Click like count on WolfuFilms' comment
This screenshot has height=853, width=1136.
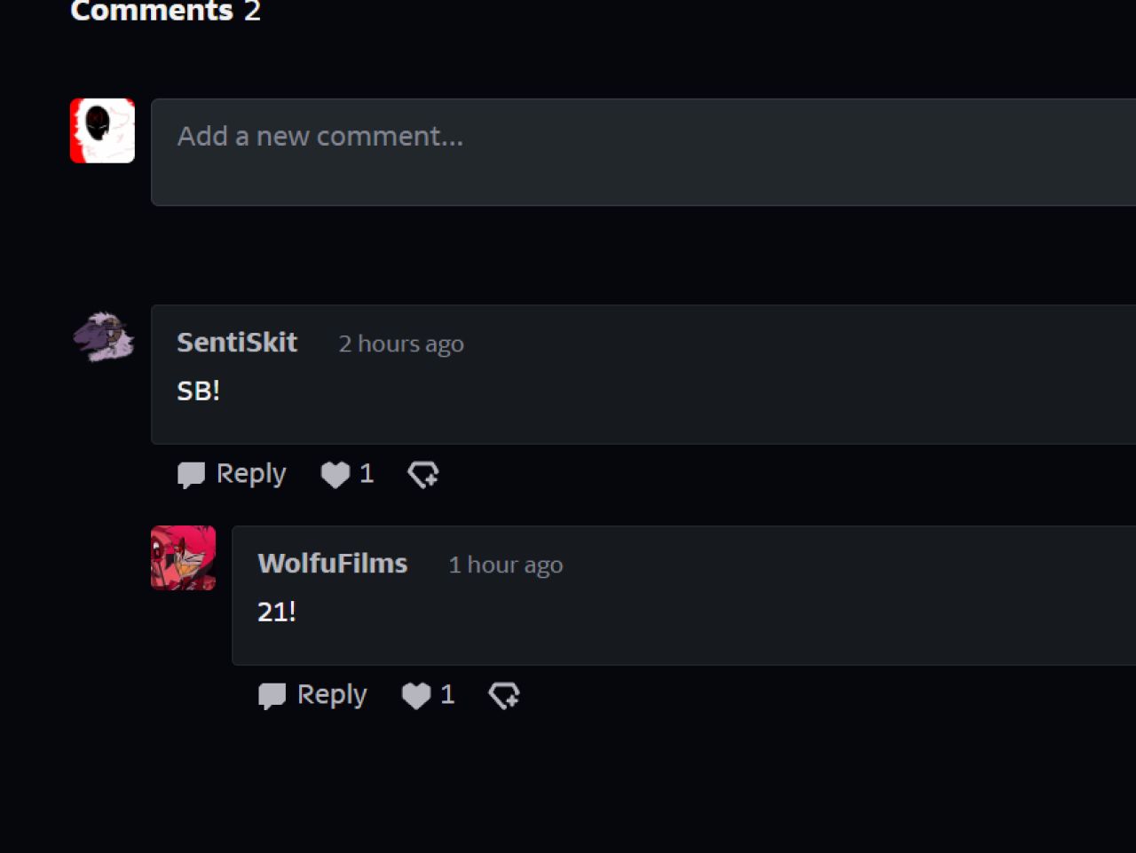(447, 695)
